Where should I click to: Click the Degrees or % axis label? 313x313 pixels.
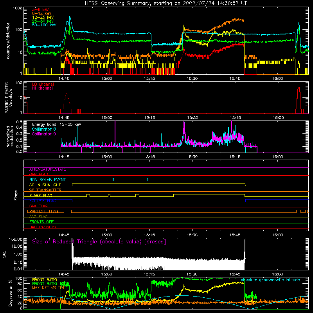[10, 293]
